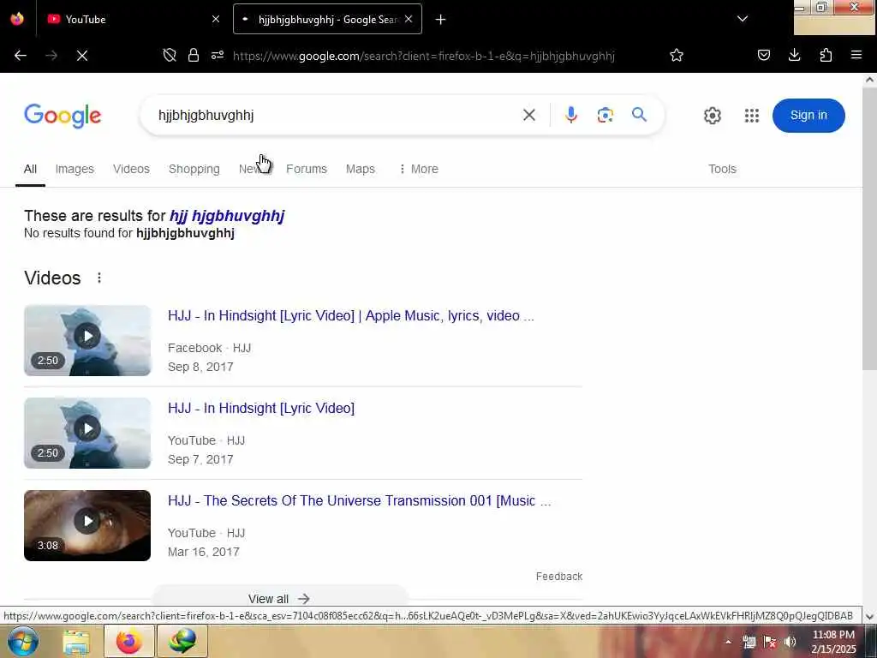Image resolution: width=877 pixels, height=658 pixels.
Task: Open site permissions icon in address bar
Action: (218, 55)
